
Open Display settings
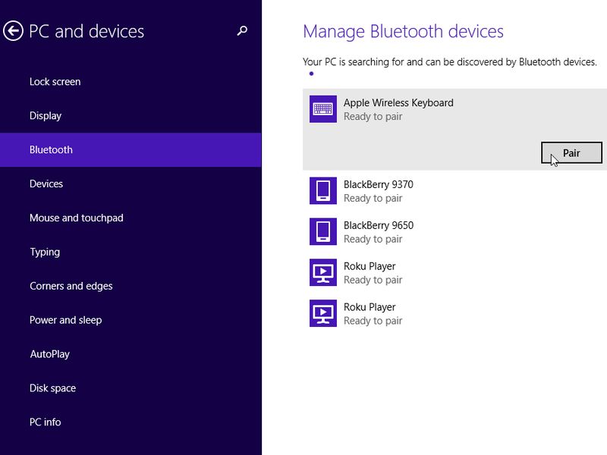point(131,116)
